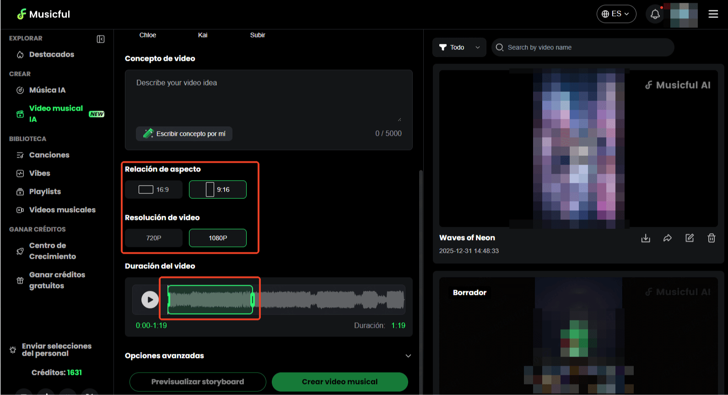Select 16:9 aspect ratio
The width and height of the screenshot is (728, 395).
(154, 190)
